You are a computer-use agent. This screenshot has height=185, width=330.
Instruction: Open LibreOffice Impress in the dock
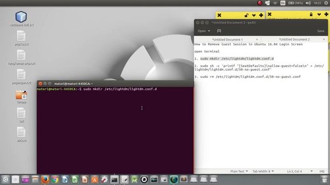click(85, 179)
